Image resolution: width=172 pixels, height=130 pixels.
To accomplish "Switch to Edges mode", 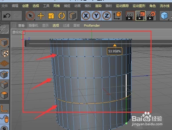I will pyautogui.click(x=5, y=85).
